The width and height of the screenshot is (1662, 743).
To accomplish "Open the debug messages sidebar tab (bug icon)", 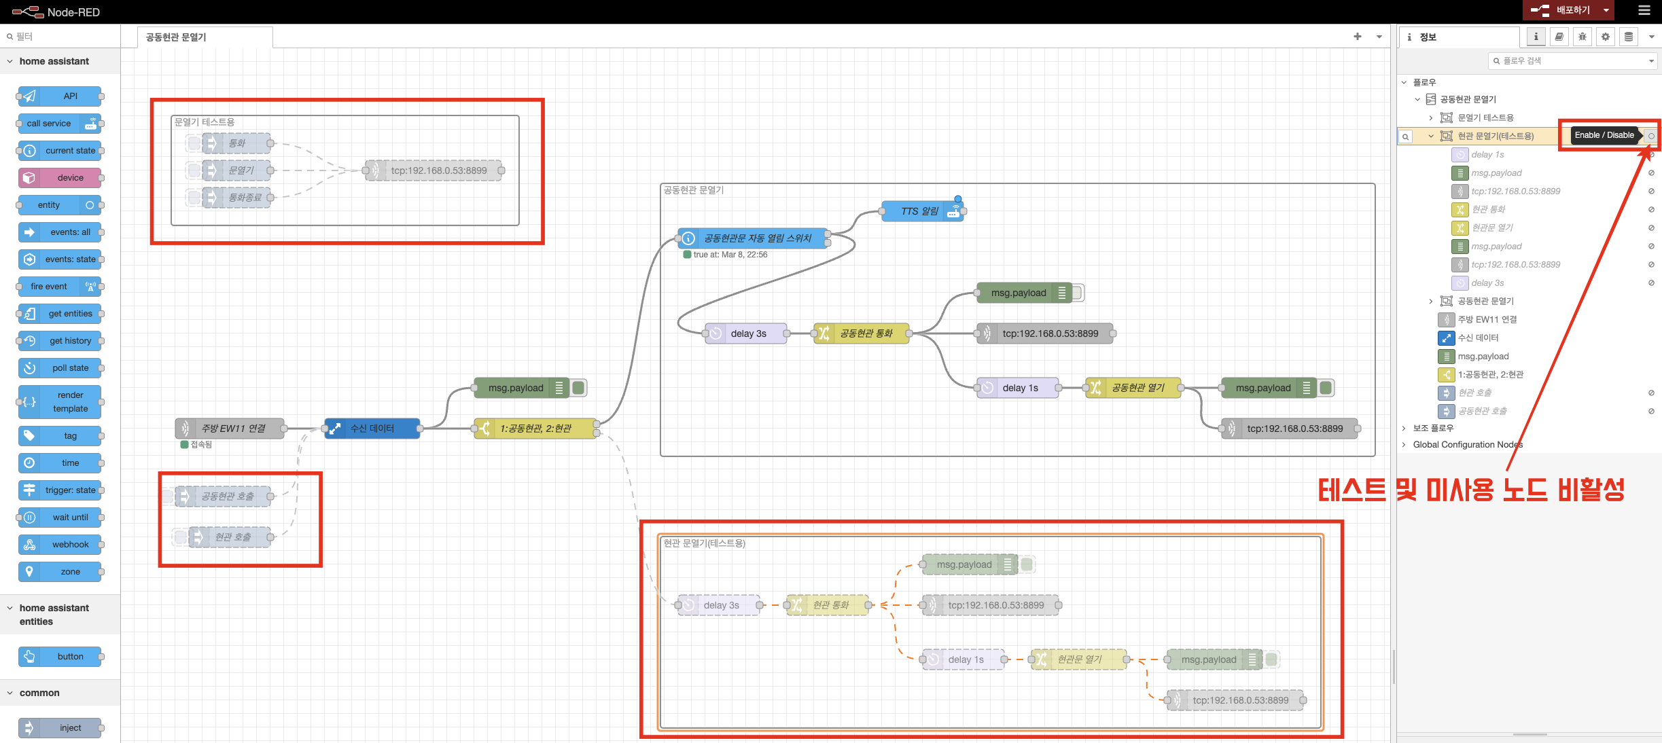I will [x=1582, y=37].
